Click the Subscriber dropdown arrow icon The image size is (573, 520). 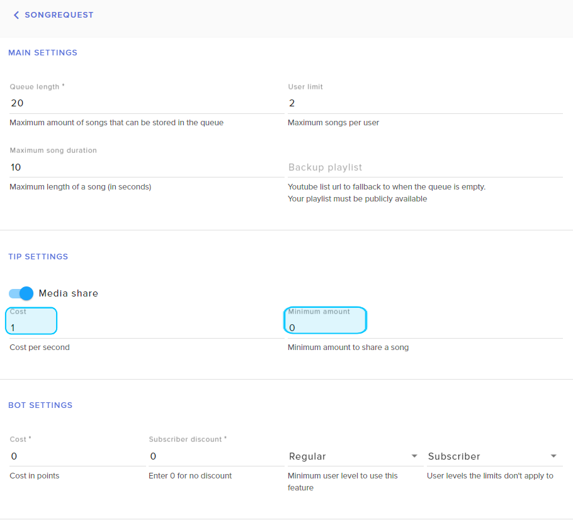(x=553, y=456)
